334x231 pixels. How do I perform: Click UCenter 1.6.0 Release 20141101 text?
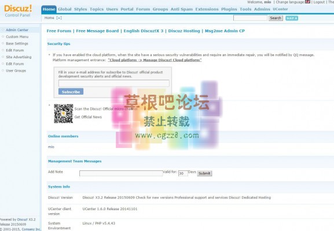click(x=110, y=209)
